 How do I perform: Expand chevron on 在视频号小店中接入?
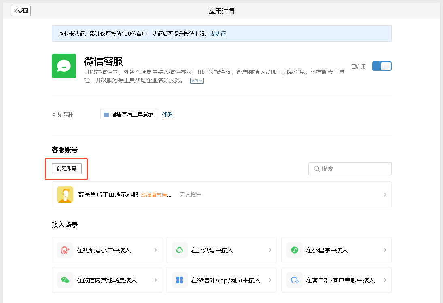coord(156,250)
